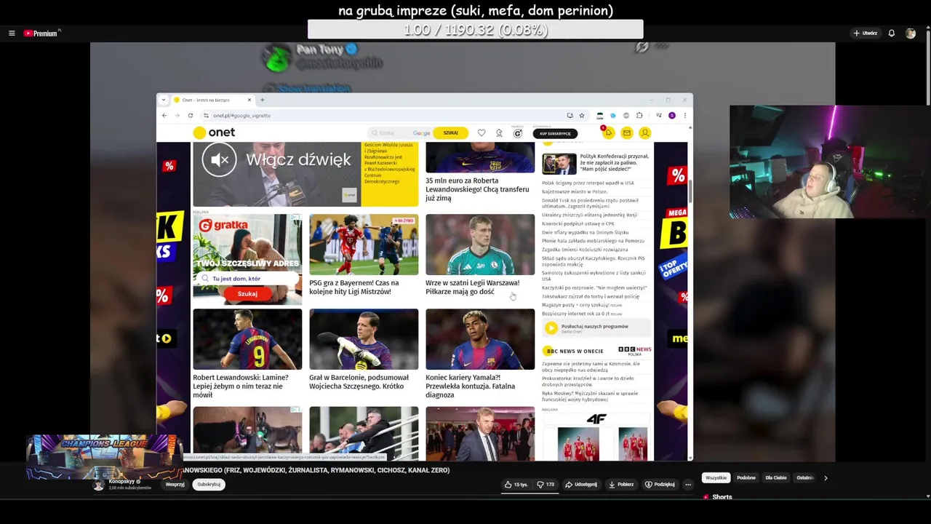
Task: Open the YouTube video more-actions ellipsis
Action: click(688, 485)
